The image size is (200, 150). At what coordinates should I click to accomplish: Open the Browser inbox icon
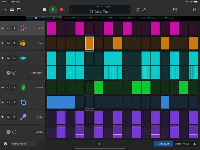coord(12,10)
